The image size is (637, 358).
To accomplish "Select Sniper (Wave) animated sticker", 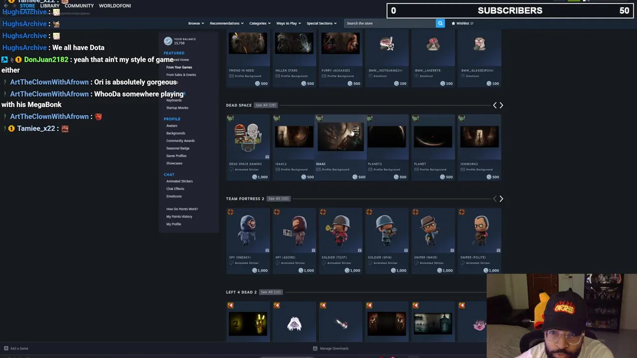I will [433, 241].
